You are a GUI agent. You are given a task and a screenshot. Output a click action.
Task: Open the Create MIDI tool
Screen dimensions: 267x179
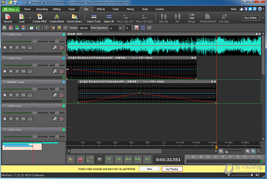40,18
